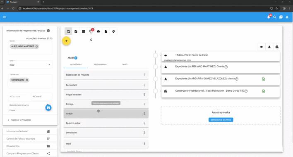Click help icon next to Sierra Gorda 150
Screen dimensions: 293x157
(246, 91)
